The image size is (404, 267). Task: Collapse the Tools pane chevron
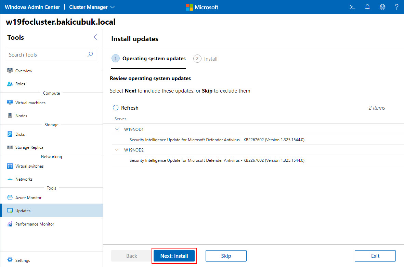[x=95, y=37]
